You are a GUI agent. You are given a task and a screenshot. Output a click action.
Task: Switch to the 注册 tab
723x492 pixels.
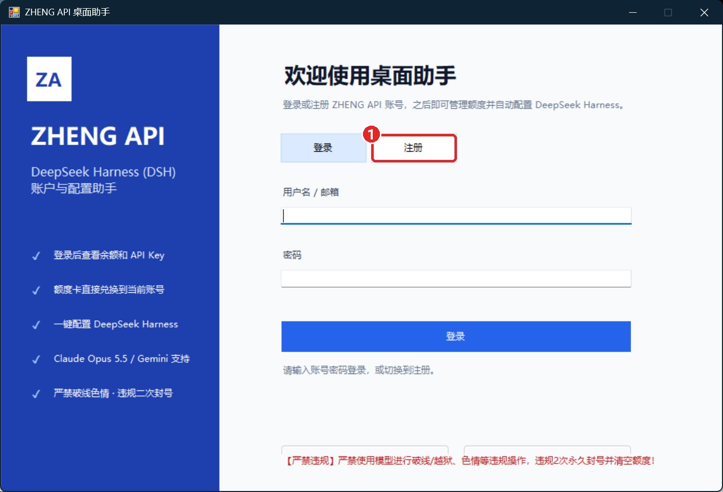click(414, 148)
